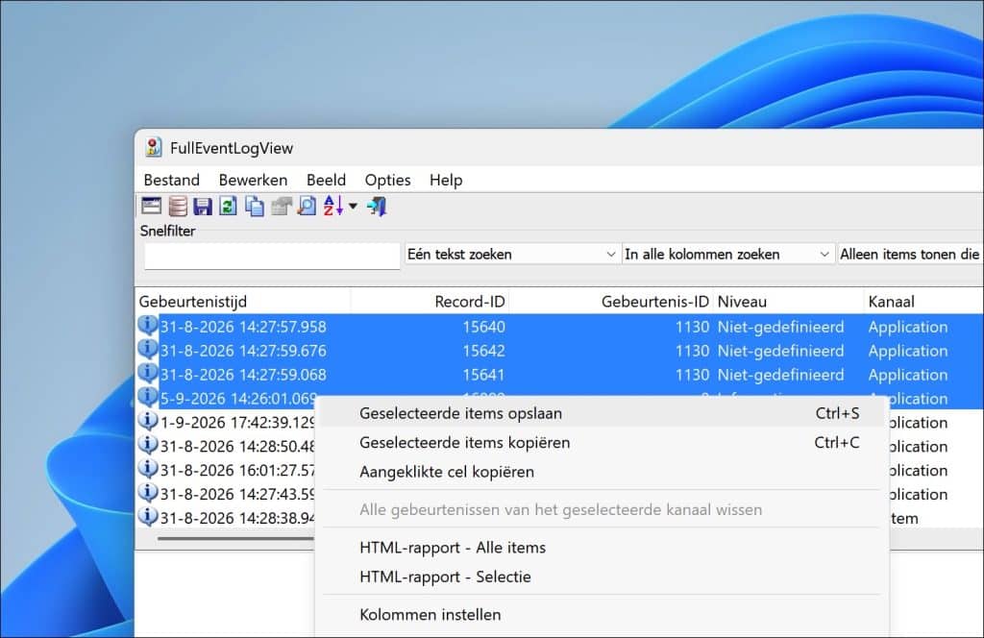Screen dimensions: 984x638
Task: Click info icon of the 1-9-2026 row
Action: point(148,422)
